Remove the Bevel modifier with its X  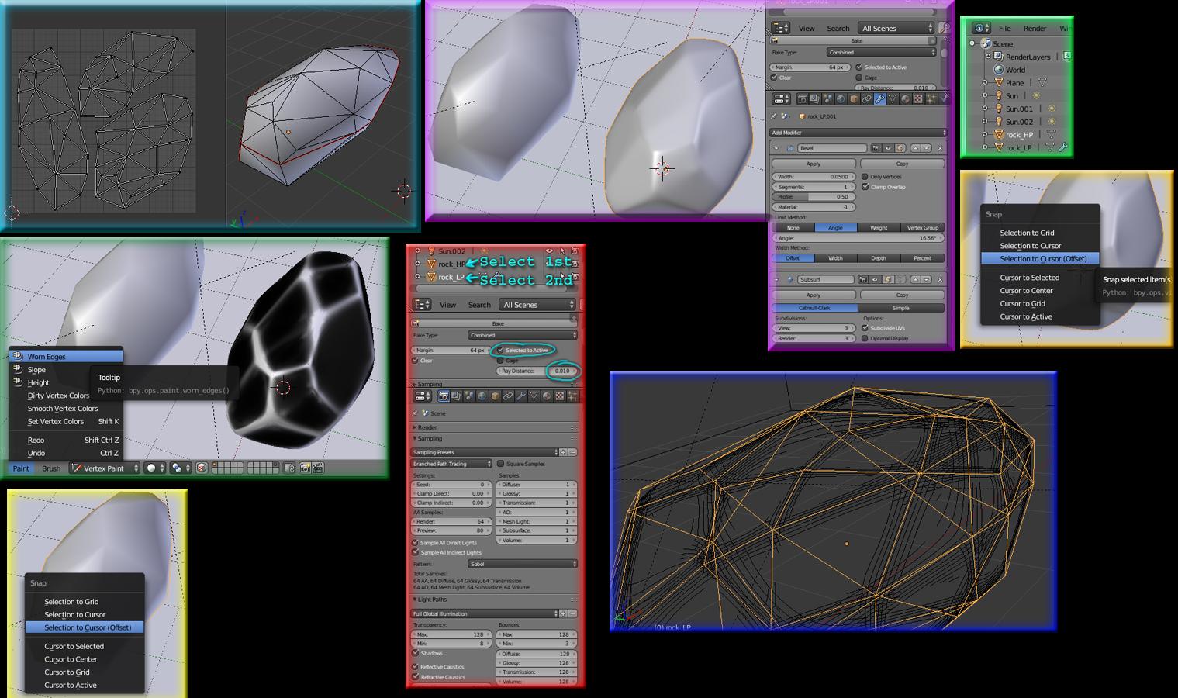point(940,147)
